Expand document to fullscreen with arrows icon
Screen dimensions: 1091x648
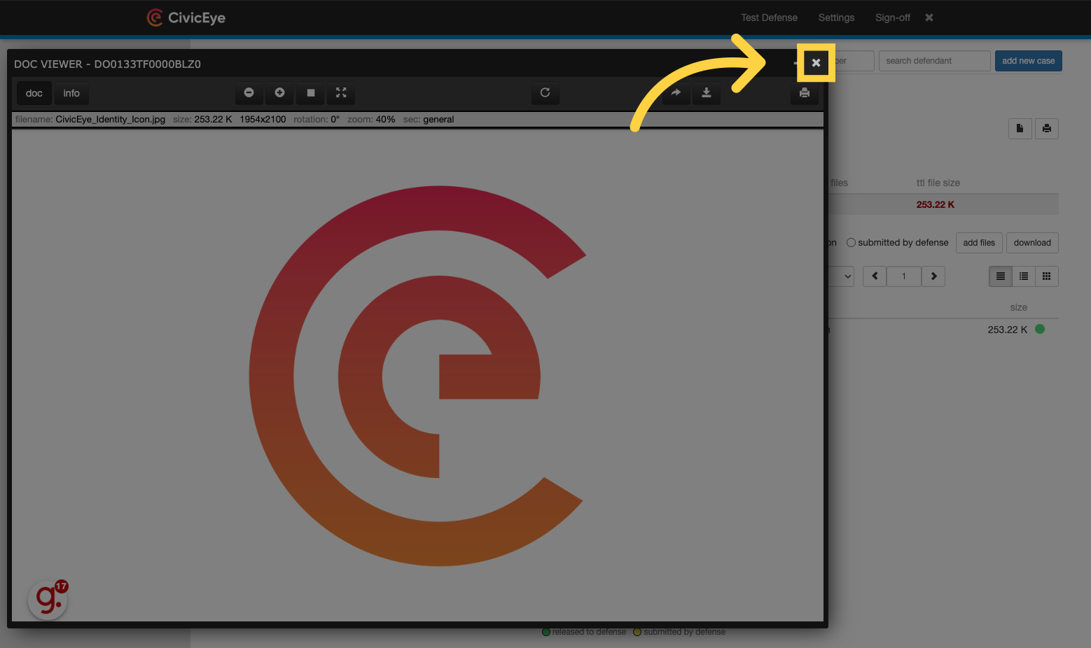(x=341, y=92)
